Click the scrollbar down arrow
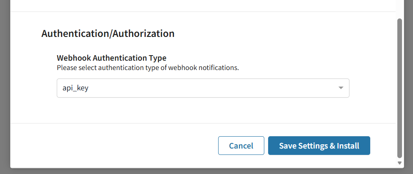Viewport: 413px width, 174px height. coord(399,163)
